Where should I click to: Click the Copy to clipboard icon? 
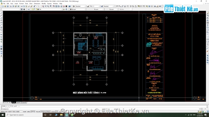(24, 6)
